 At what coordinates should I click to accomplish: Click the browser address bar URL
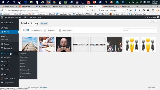point(23,10)
